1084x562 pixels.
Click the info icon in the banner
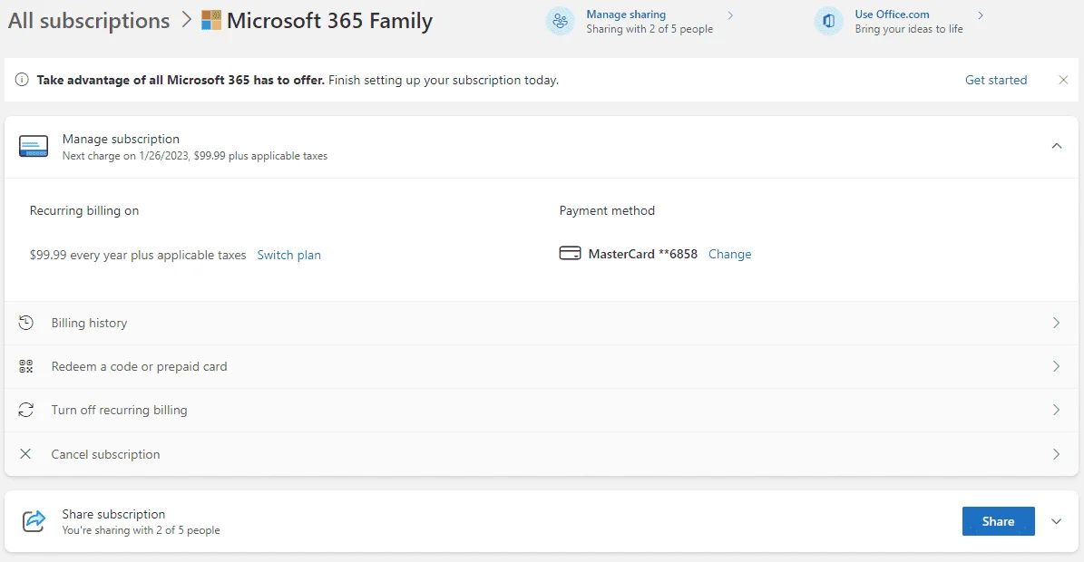click(x=22, y=80)
